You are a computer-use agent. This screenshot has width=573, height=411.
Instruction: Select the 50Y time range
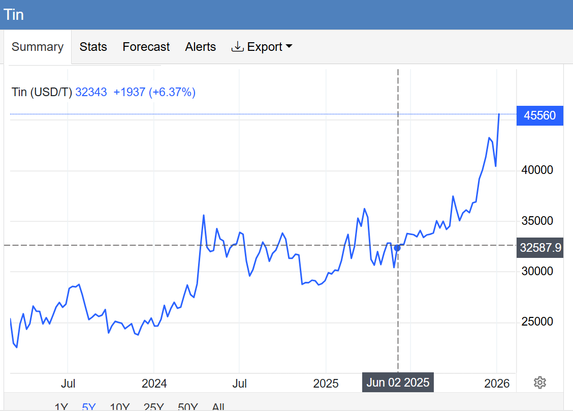tap(188, 406)
